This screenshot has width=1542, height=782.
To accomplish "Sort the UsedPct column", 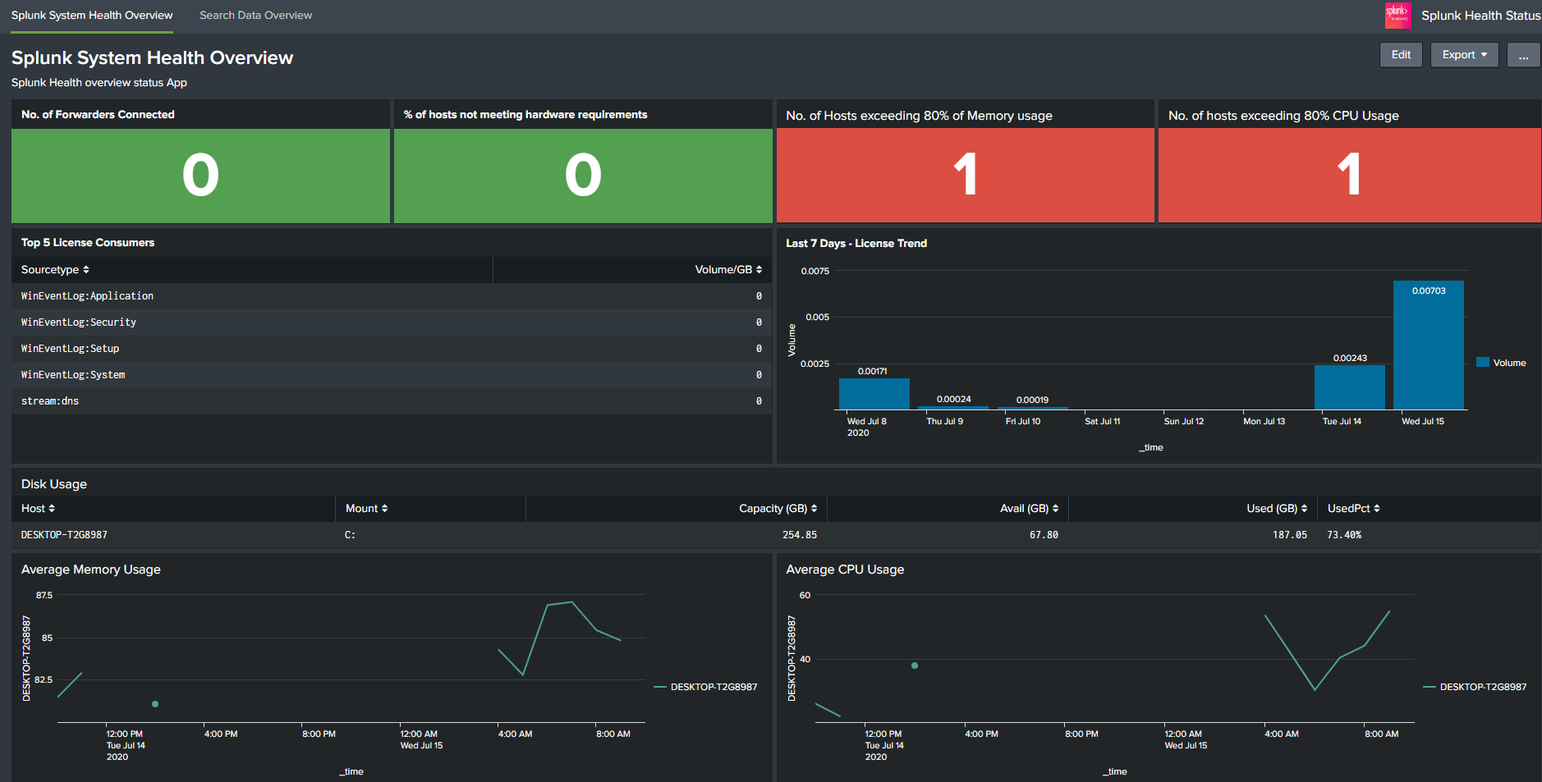I will (x=1353, y=508).
